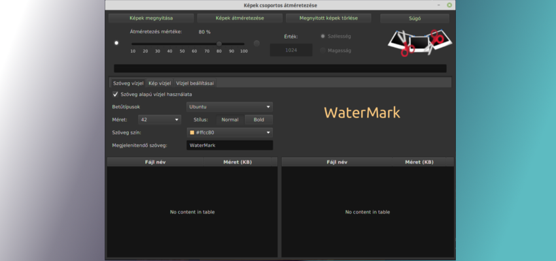Toggle Szöveg alapú vízjel használata checkbox

tap(116, 95)
